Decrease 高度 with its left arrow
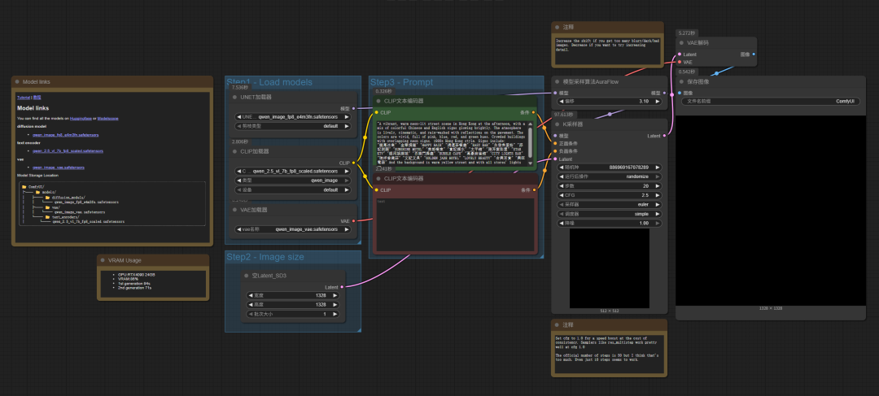Image resolution: width=879 pixels, height=396 pixels. click(x=251, y=305)
